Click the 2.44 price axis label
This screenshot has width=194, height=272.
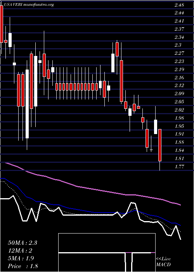(x=179, y=13)
